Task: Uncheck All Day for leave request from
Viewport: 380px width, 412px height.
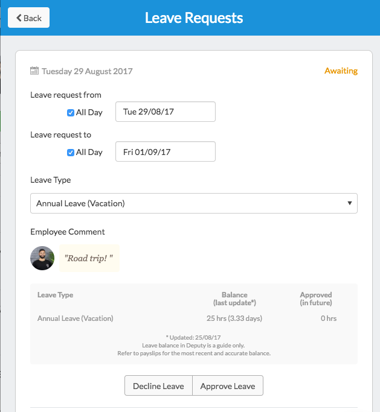Action: tap(71, 112)
